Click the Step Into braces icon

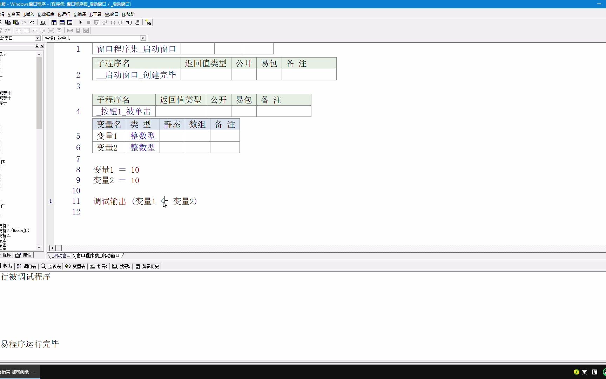pyautogui.click(x=113, y=22)
